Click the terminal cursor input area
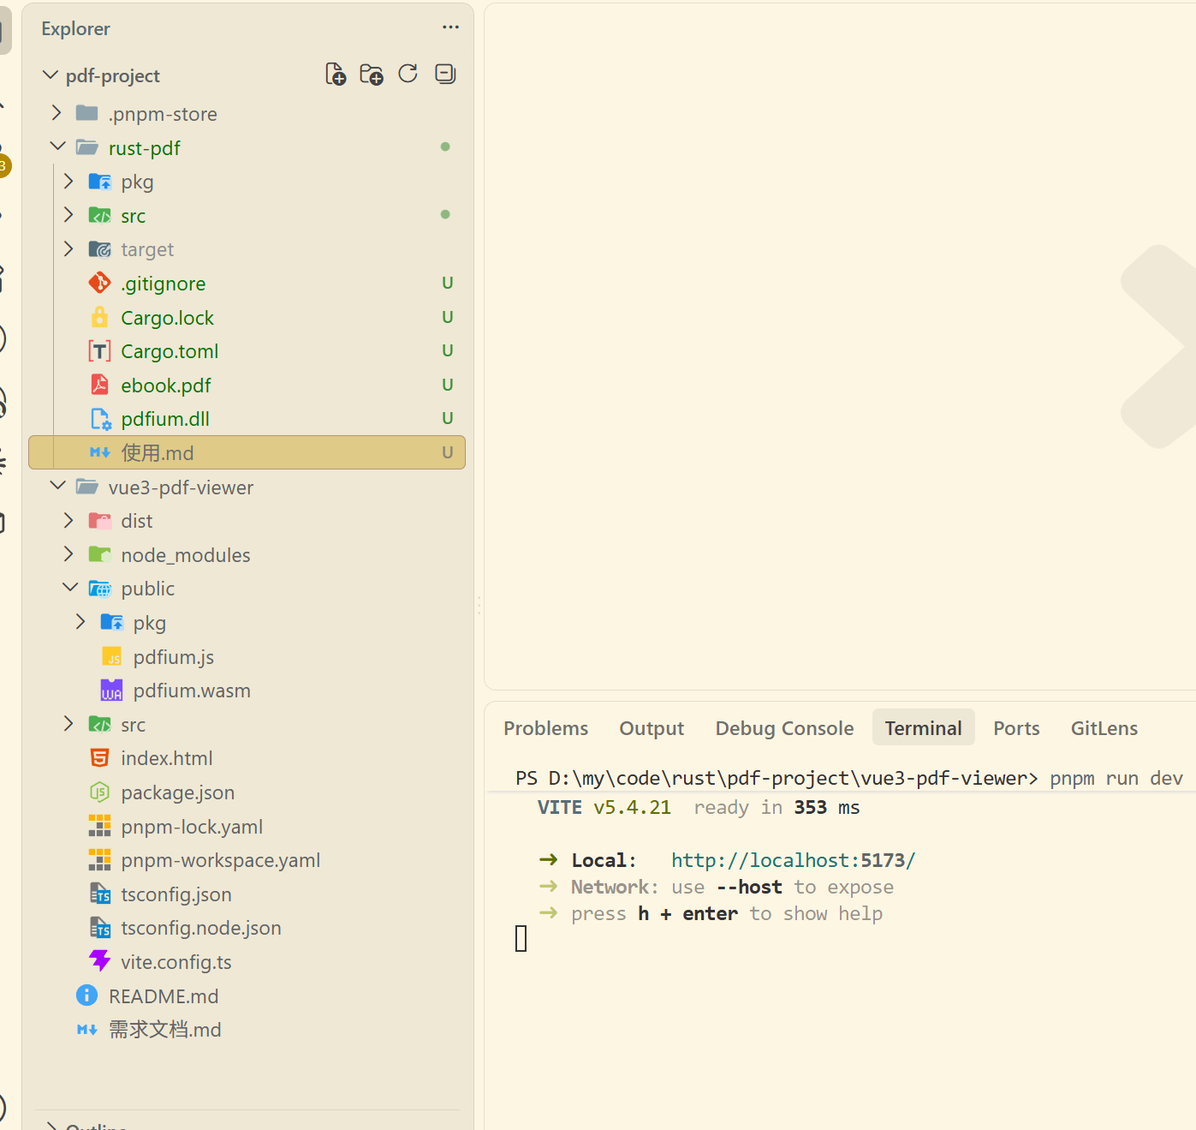This screenshot has width=1196, height=1130. [x=521, y=939]
